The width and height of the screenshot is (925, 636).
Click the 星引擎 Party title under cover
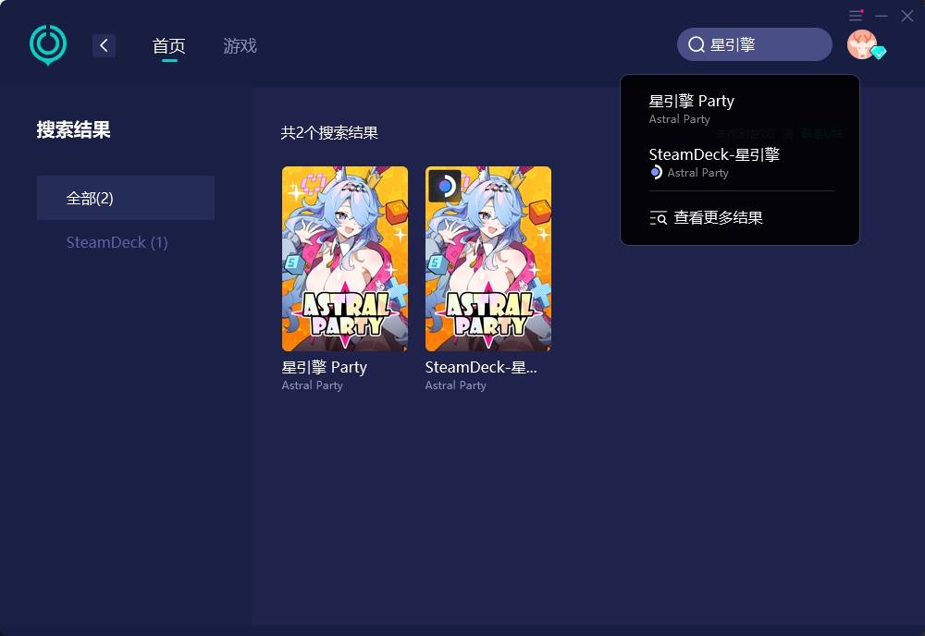(x=325, y=367)
